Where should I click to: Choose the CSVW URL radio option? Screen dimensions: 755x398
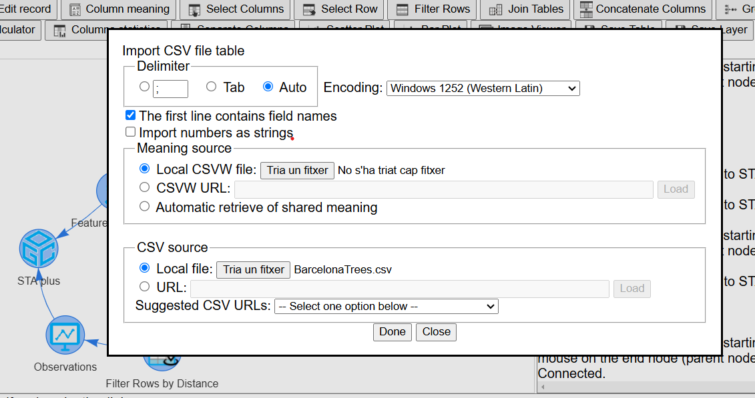pos(144,187)
